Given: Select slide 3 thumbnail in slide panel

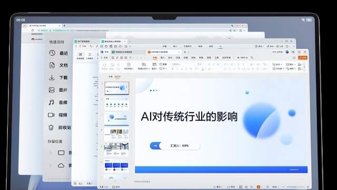Looking at the screenshot, I should pyautogui.click(x=117, y=119).
